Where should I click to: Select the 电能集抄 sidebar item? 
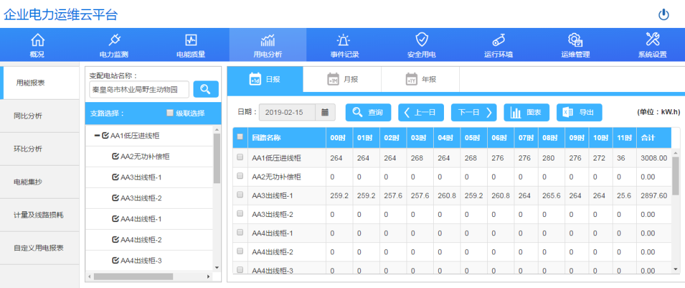40,182
